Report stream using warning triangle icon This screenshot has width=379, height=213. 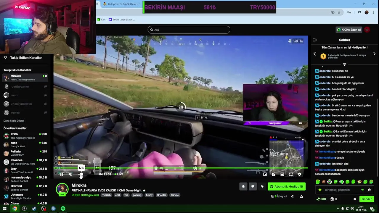(301, 196)
